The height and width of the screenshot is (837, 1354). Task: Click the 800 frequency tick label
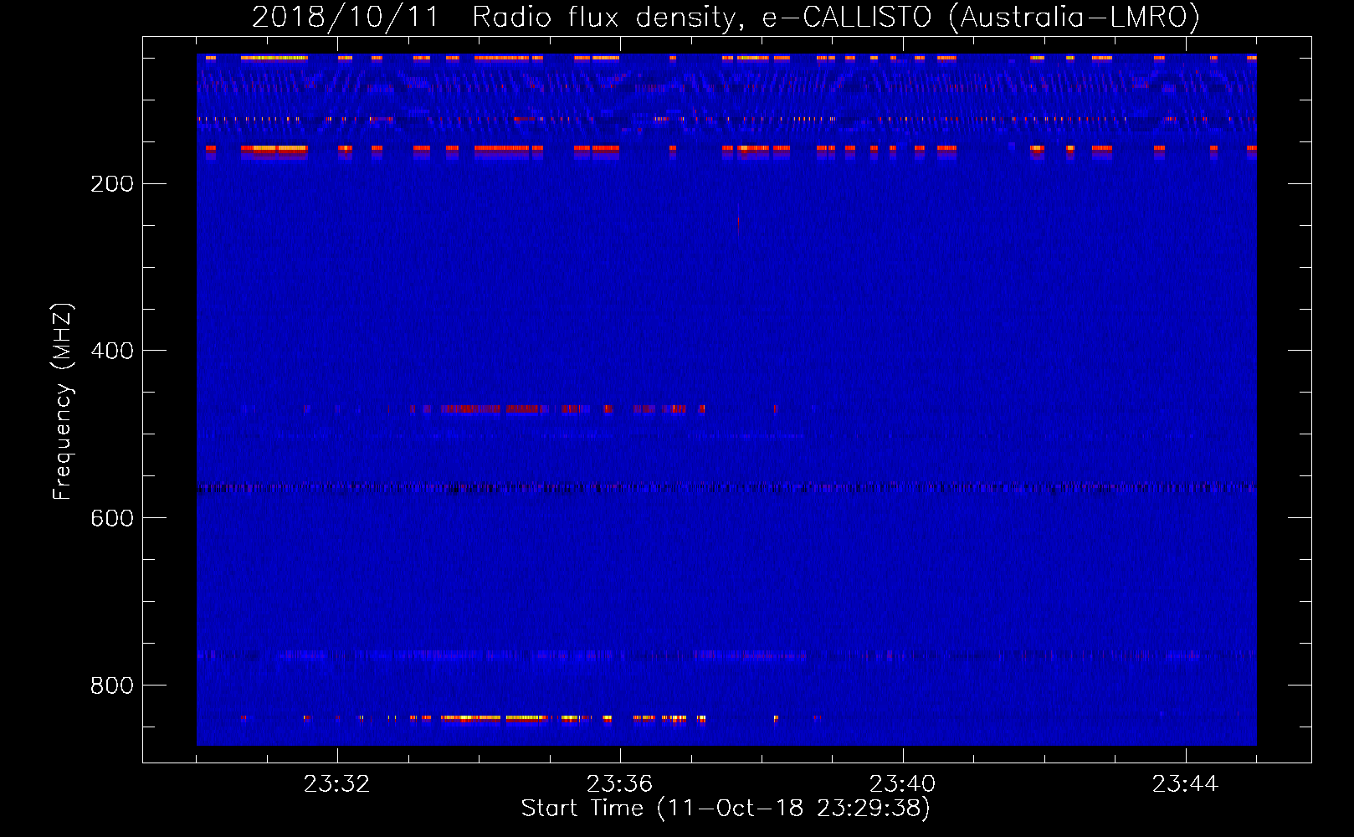pos(112,686)
